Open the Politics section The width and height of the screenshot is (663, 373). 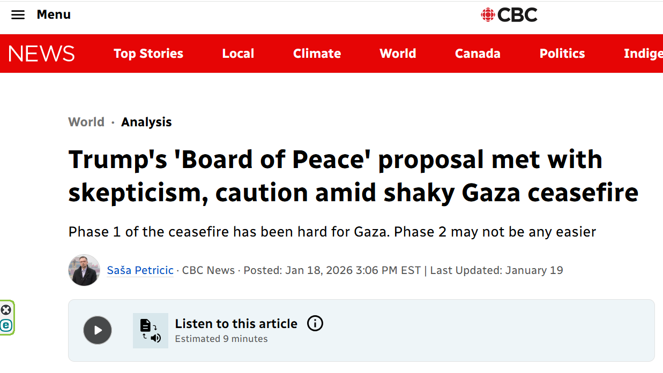tap(562, 54)
